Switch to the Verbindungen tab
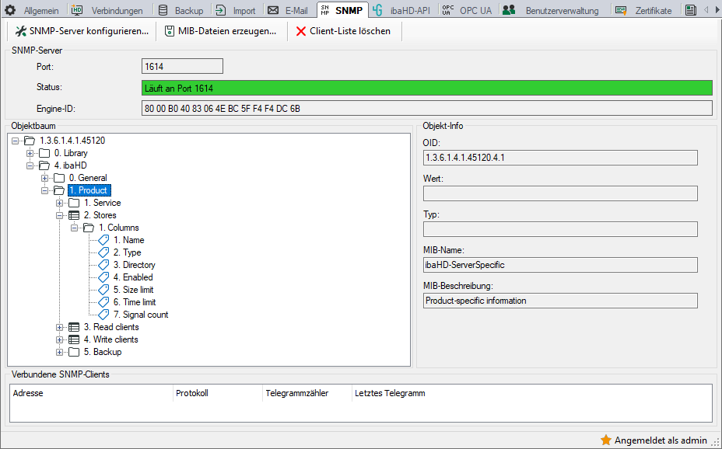This screenshot has width=722, height=449. coord(107,10)
